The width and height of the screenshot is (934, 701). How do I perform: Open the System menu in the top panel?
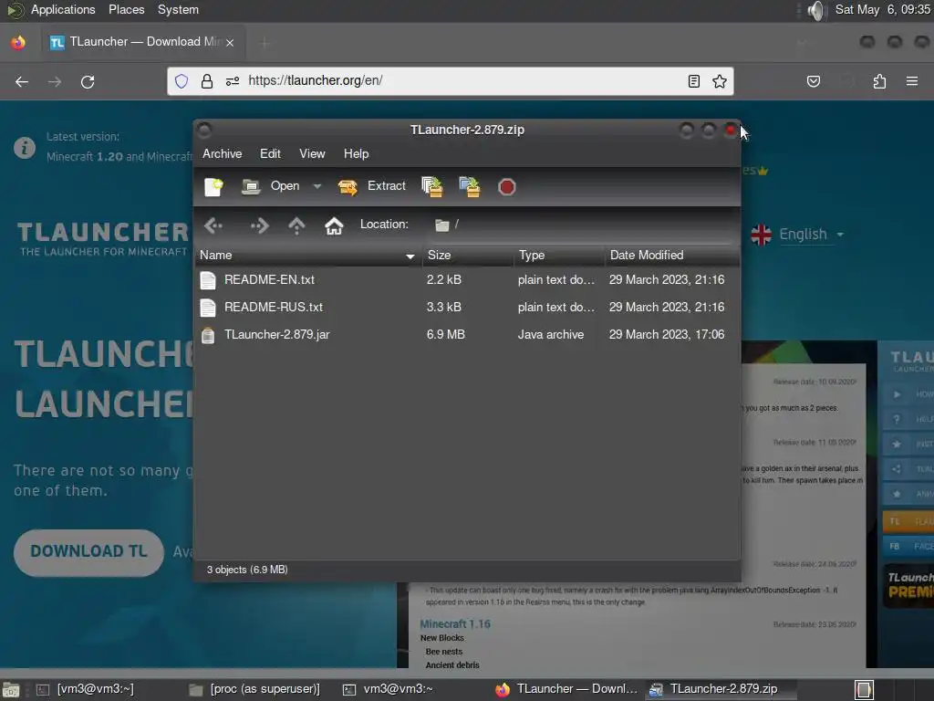tap(178, 9)
